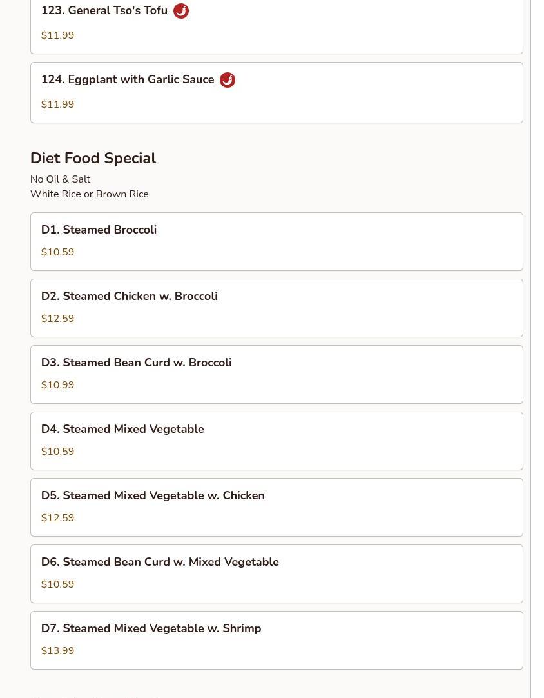Click the $12.59 price under D5
Viewport: 544px width, 698px height.
(58, 518)
